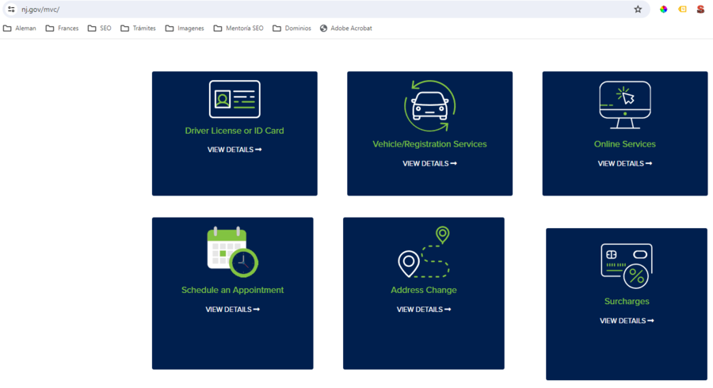Click View Details under Address Change
The width and height of the screenshot is (713, 388).
pos(423,310)
